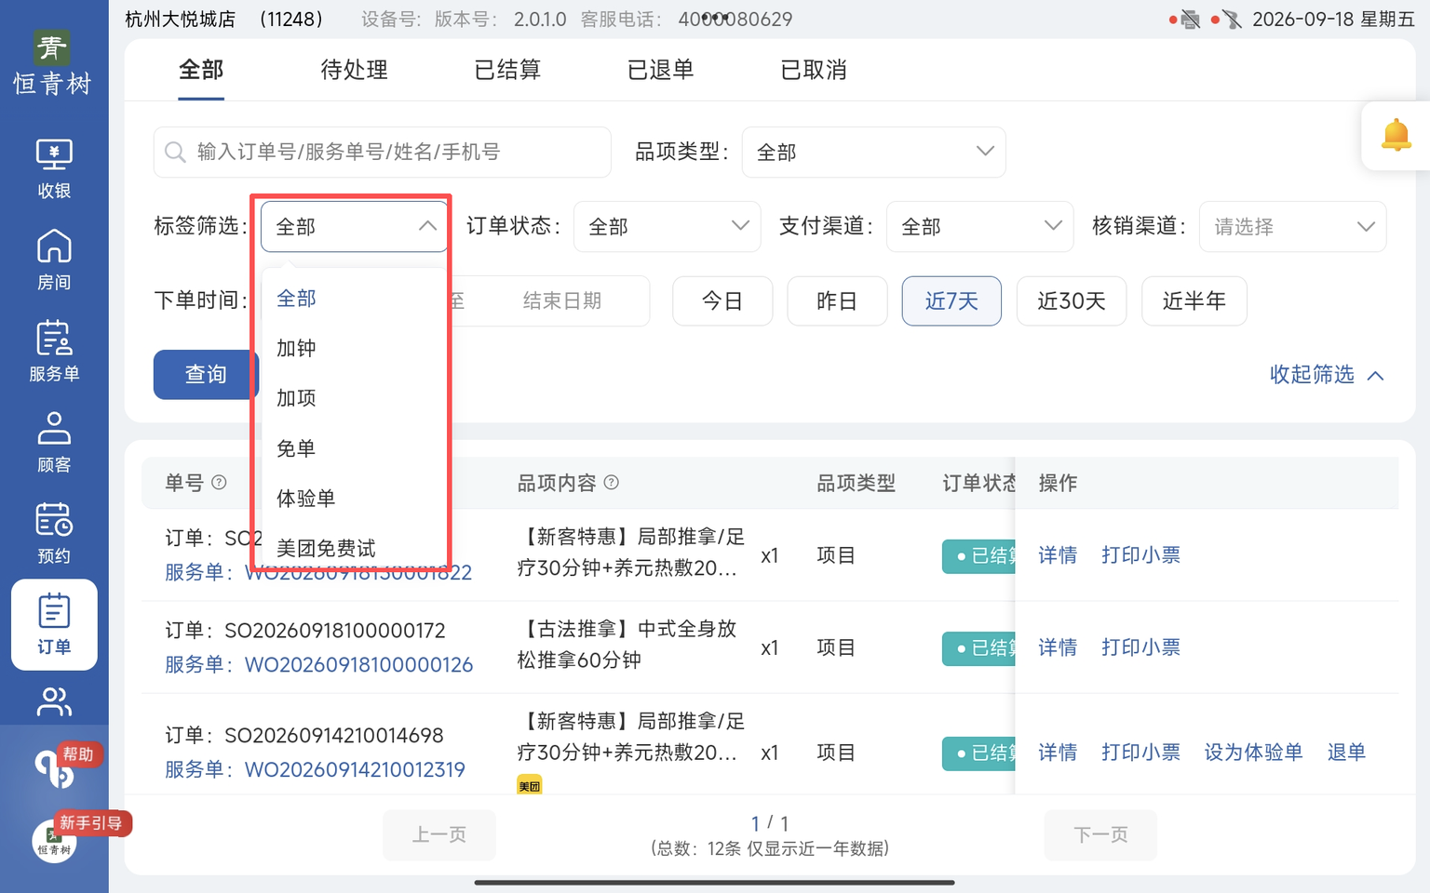Open the 核销渠道 dropdown

click(x=1293, y=226)
